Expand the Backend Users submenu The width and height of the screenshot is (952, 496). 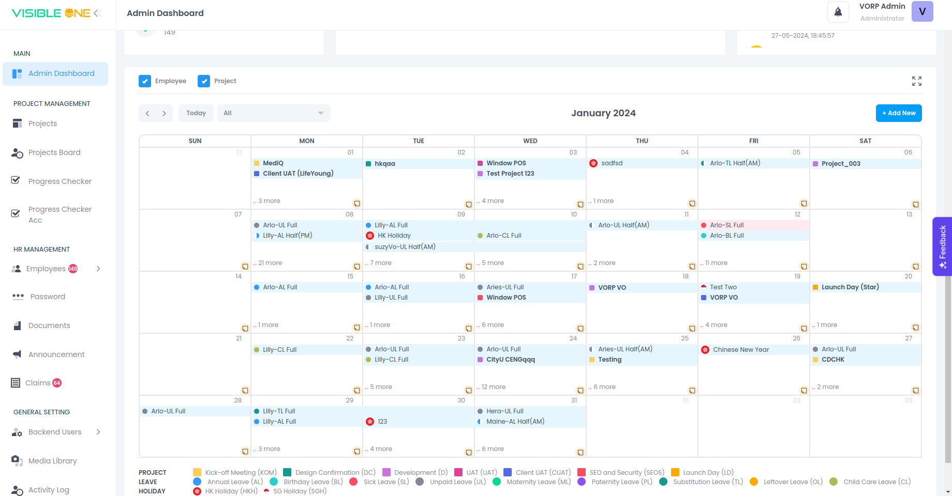(x=98, y=432)
